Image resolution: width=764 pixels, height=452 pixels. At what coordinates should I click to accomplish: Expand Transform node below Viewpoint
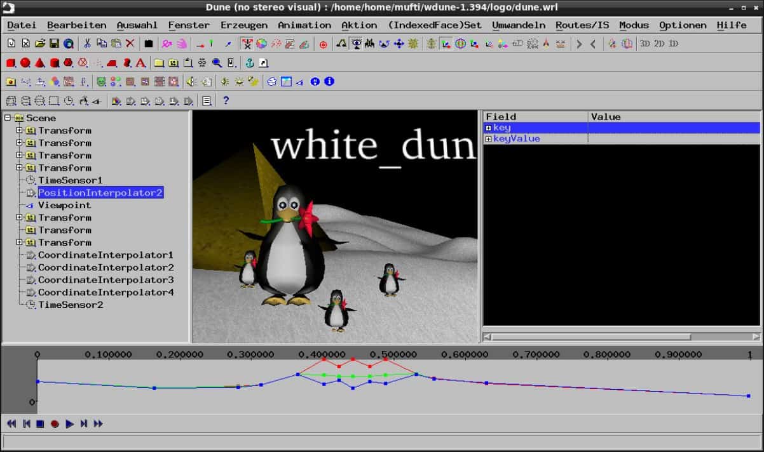19,217
